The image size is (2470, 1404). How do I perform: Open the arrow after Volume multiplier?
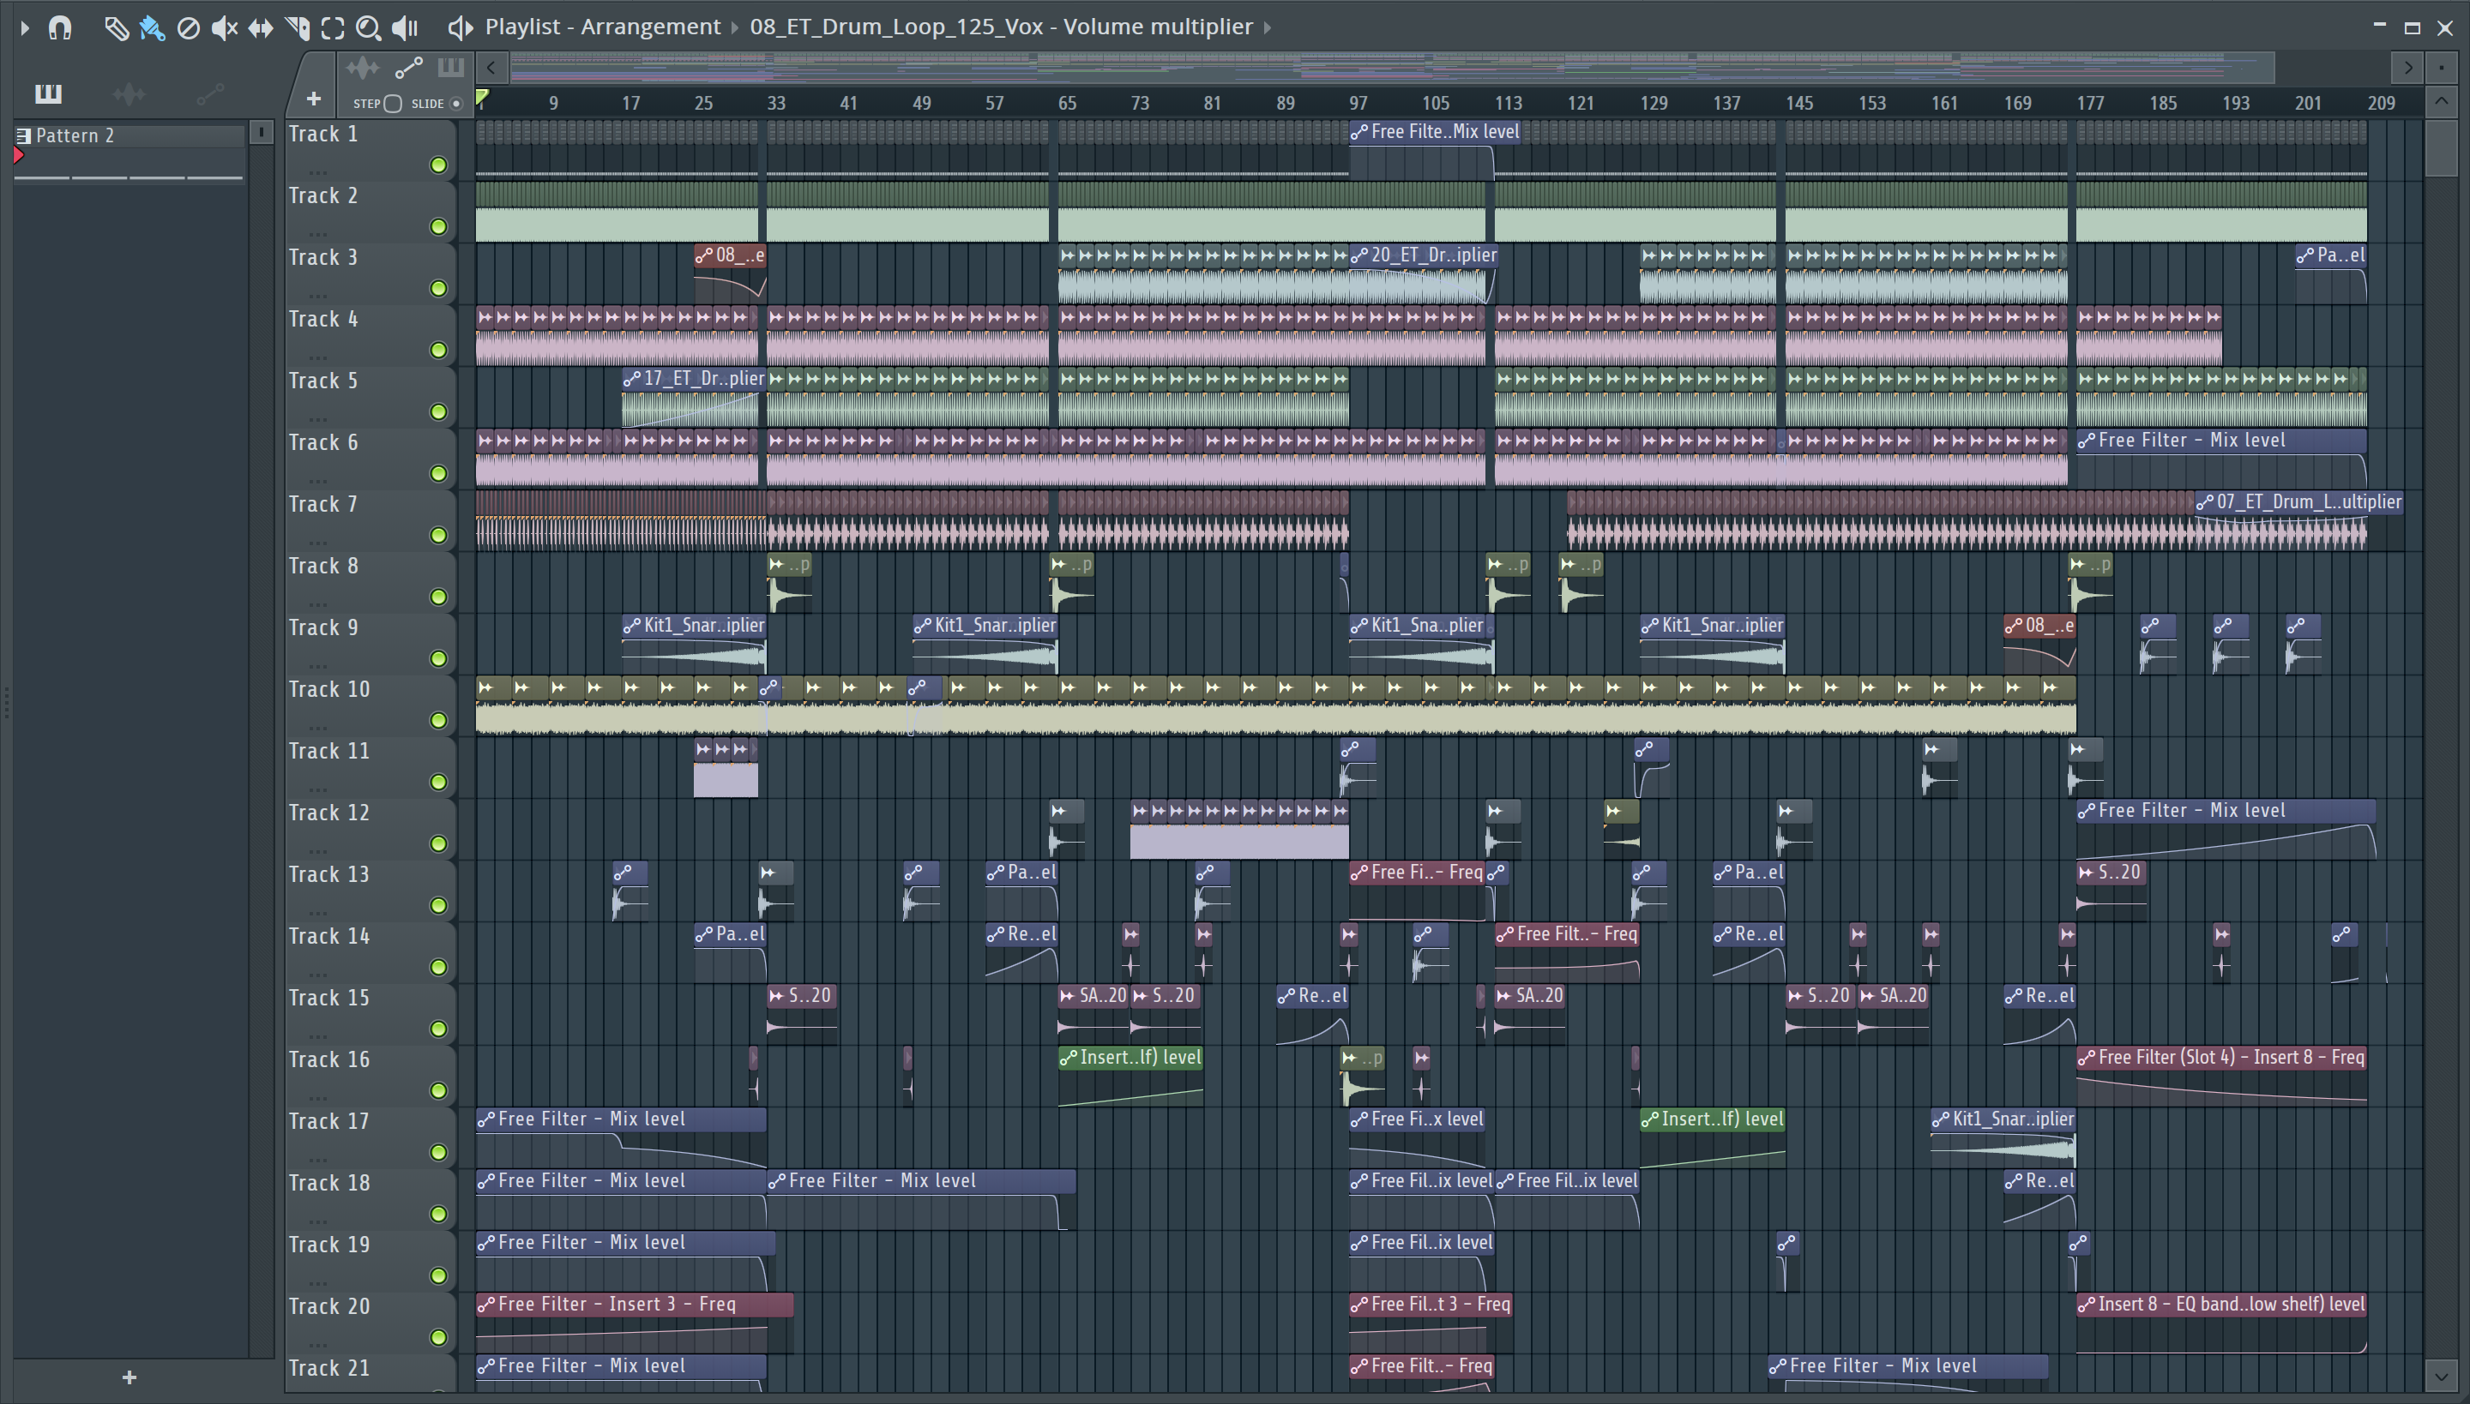click(x=1267, y=27)
